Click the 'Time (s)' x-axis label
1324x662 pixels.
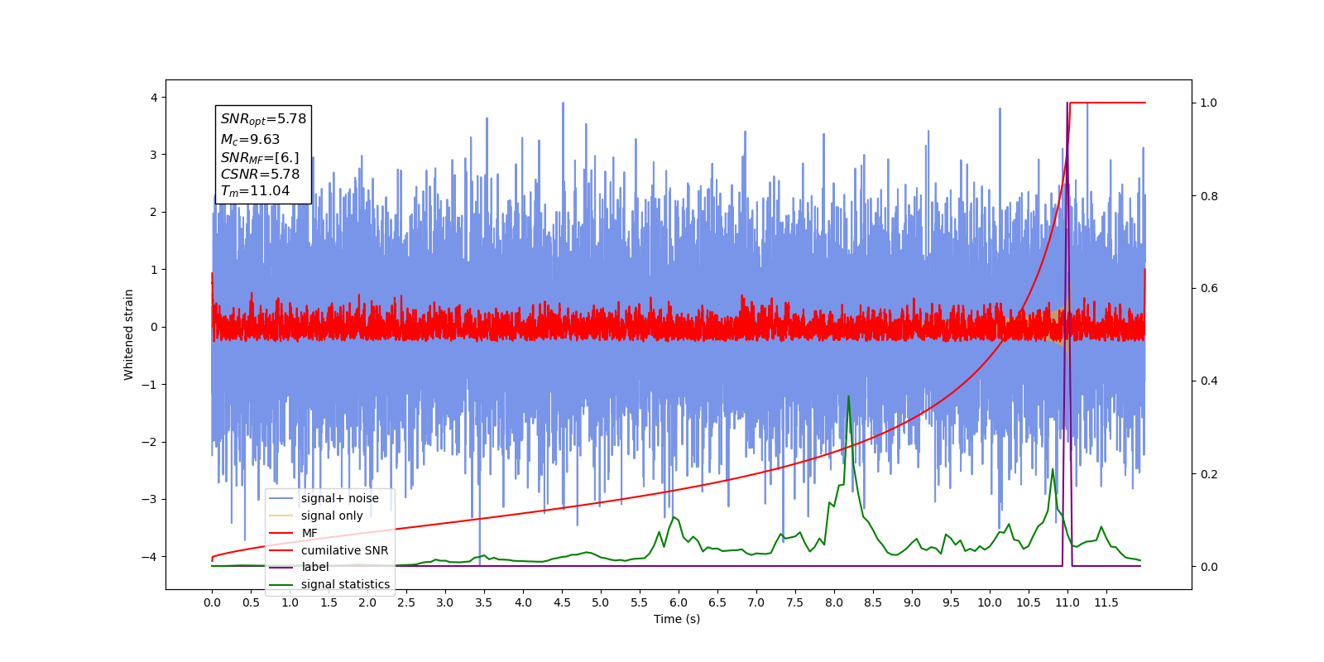click(677, 619)
